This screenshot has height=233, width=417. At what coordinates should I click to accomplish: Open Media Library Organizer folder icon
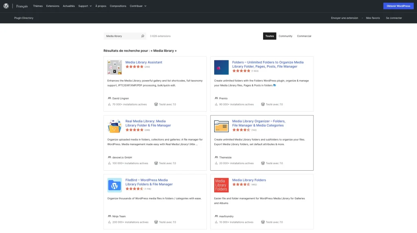[221, 126]
